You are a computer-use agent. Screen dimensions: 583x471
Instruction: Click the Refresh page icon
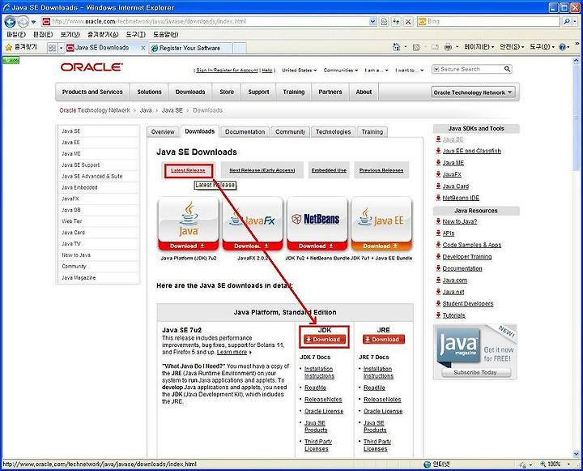click(396, 22)
